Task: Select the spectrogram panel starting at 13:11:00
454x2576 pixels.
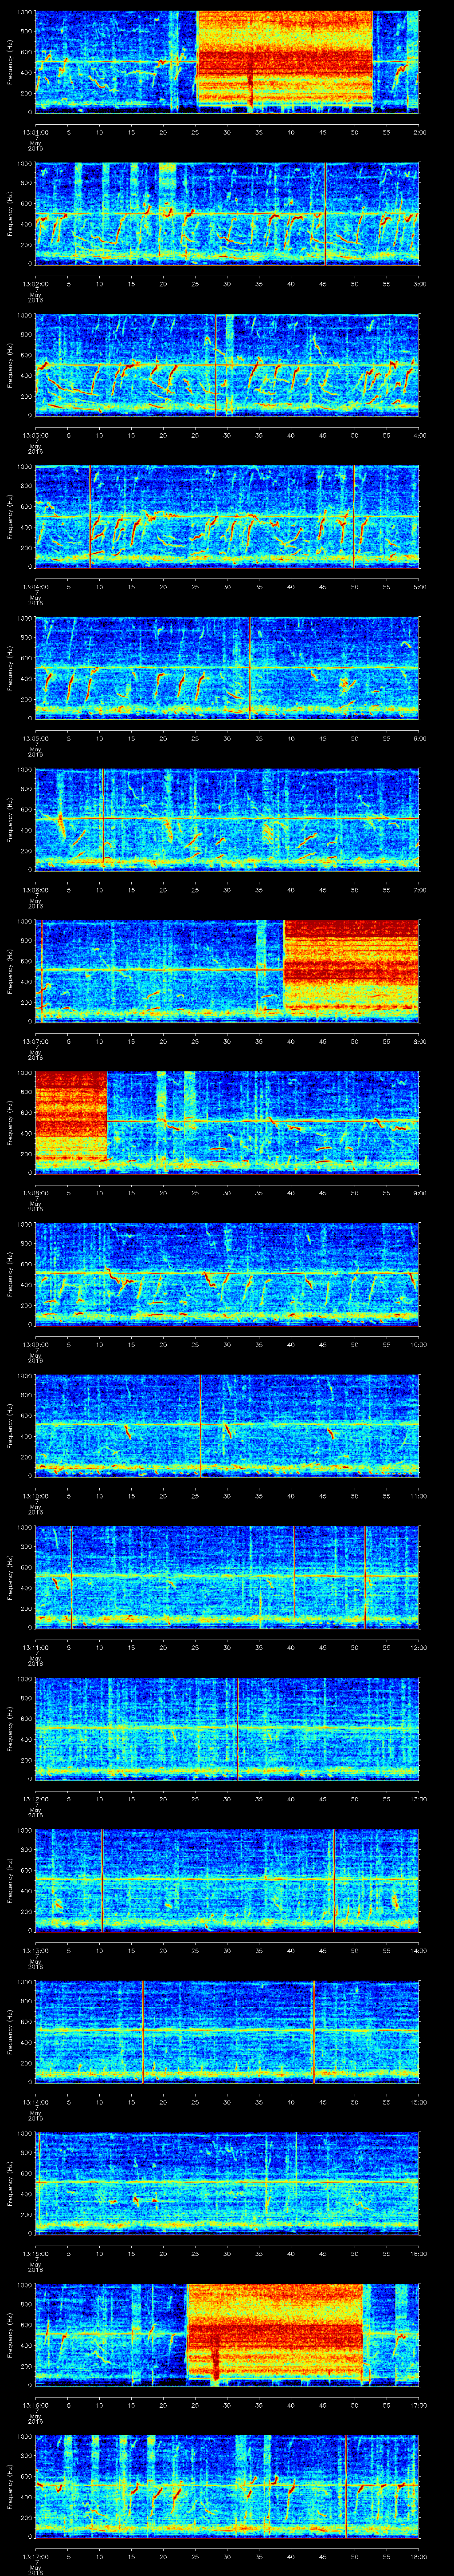Action: (x=227, y=1577)
